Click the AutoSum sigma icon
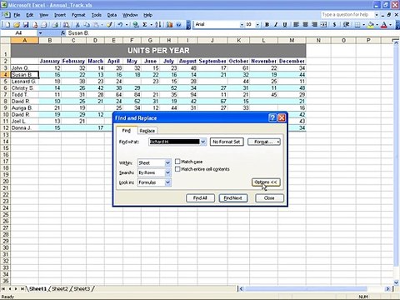The image size is (400, 300). pyautogui.click(x=145, y=25)
